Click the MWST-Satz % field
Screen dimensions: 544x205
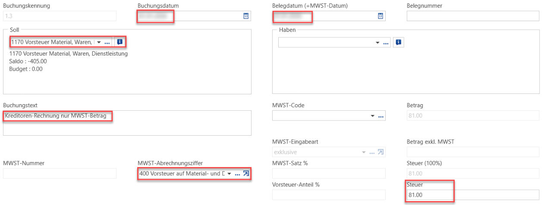coord(329,174)
